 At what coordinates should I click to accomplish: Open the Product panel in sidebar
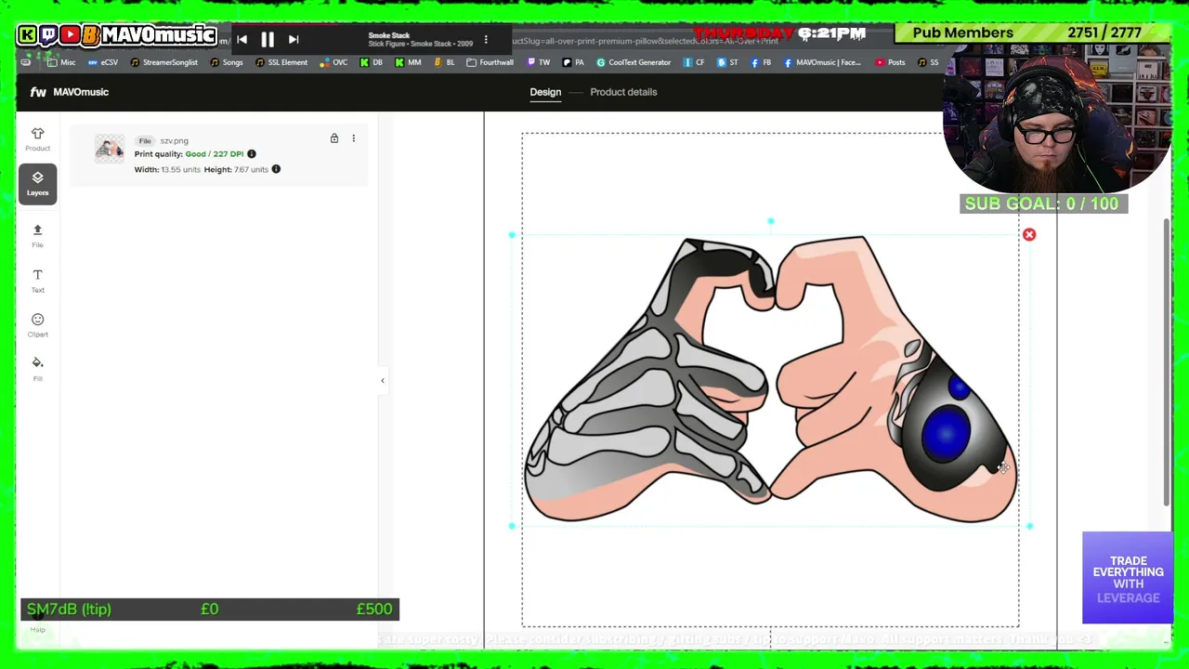tap(37, 138)
